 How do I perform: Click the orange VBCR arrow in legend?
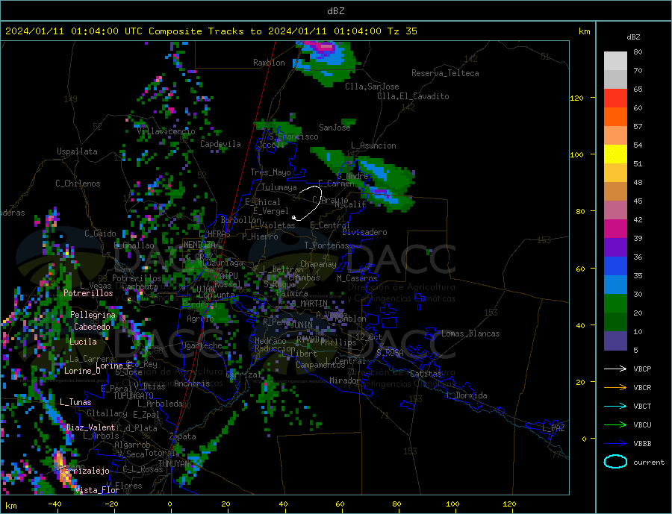click(x=615, y=388)
